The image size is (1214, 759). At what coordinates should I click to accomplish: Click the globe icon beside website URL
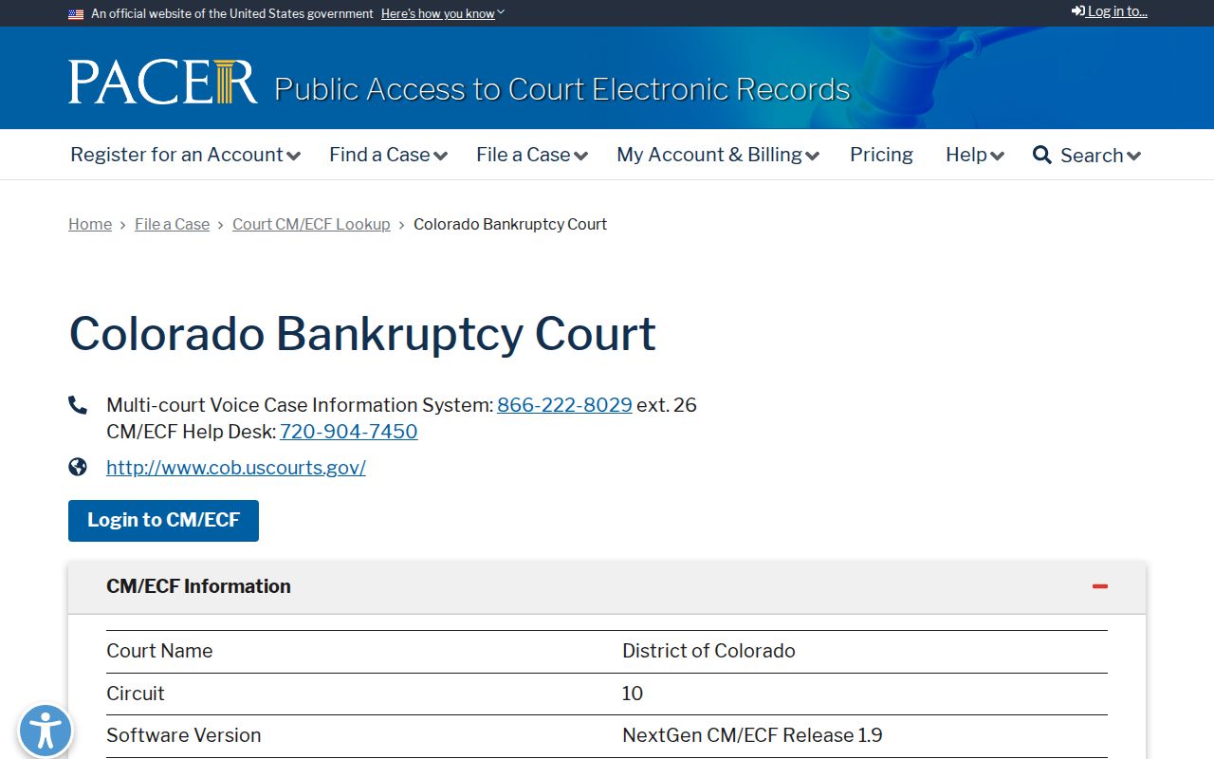tap(78, 467)
